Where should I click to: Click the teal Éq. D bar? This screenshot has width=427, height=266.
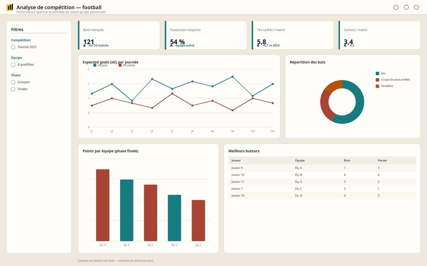174,218
